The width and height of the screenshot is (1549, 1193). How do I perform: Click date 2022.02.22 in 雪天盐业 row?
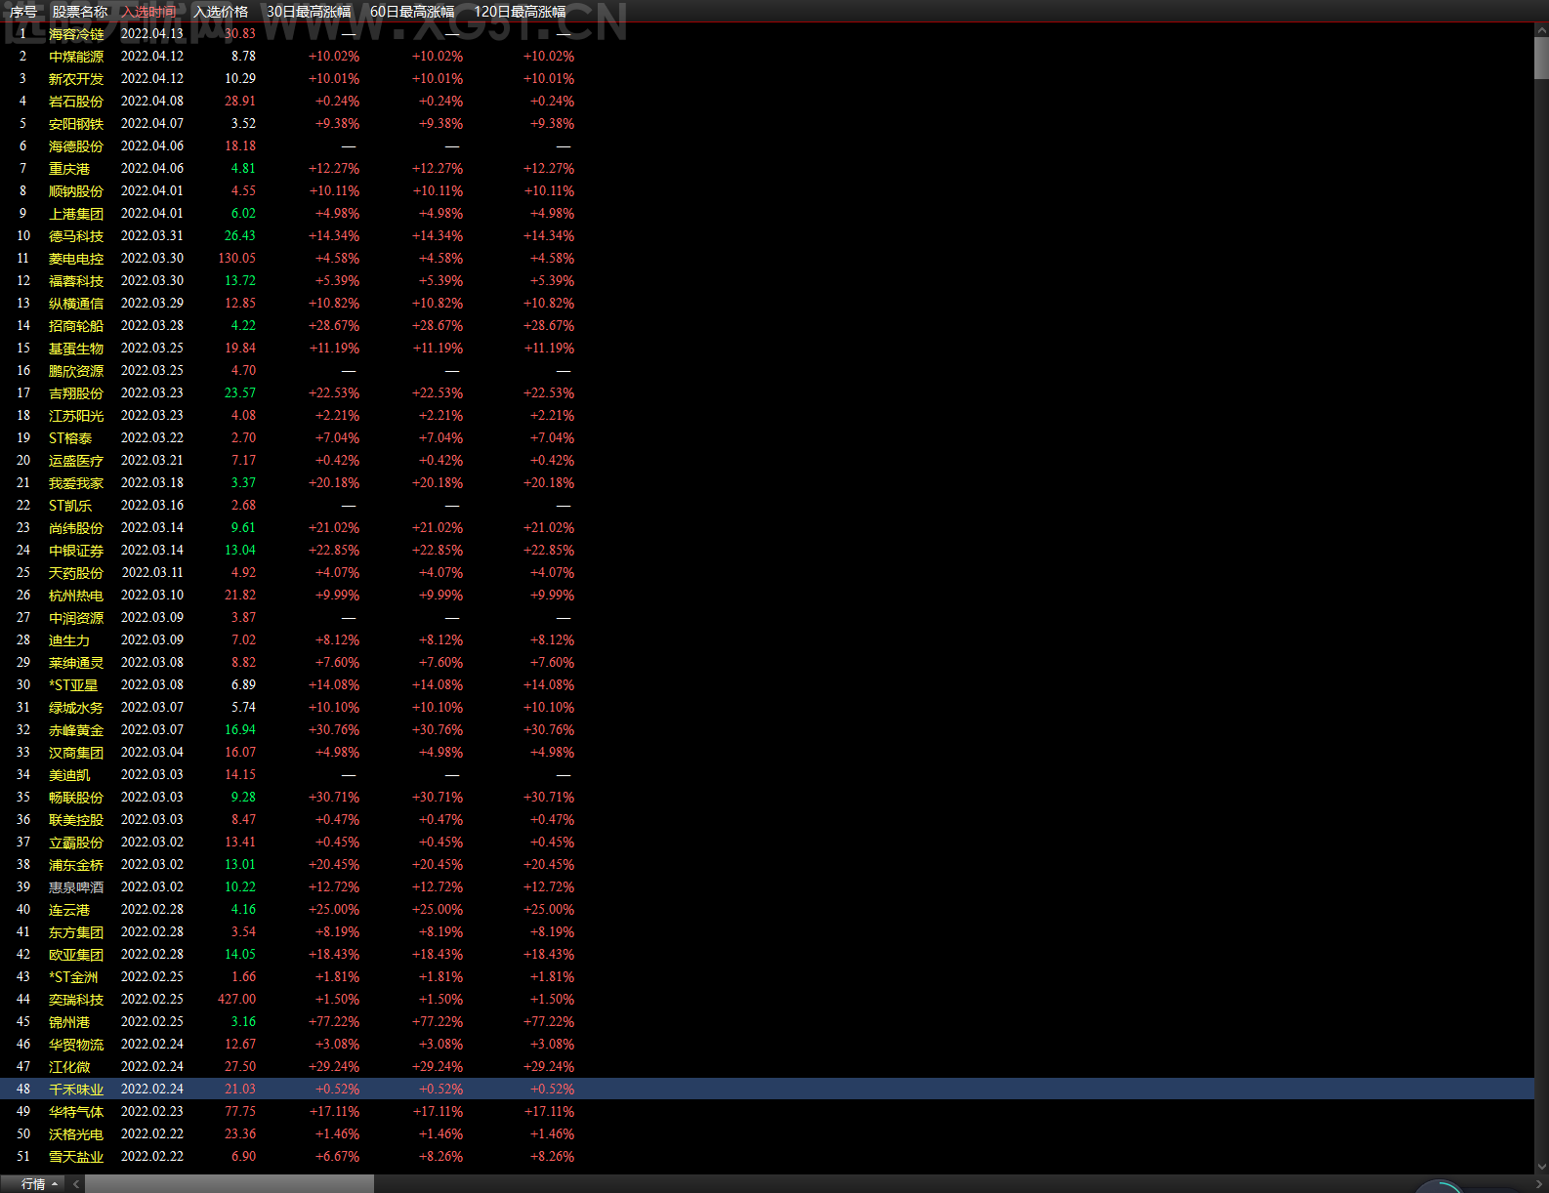coord(152,1157)
